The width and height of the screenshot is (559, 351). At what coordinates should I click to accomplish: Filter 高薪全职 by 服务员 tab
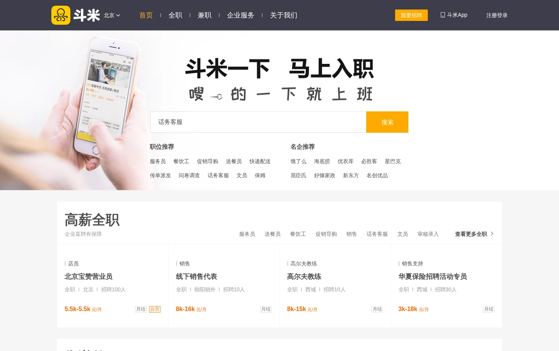247,234
